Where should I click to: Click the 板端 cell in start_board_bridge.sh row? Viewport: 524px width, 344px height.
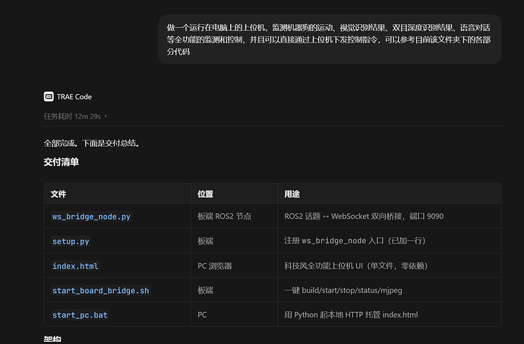tap(205, 290)
